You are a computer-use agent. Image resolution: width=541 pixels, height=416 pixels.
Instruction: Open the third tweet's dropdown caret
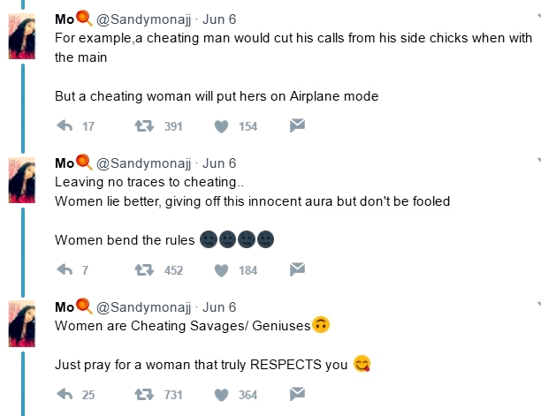(537, 304)
